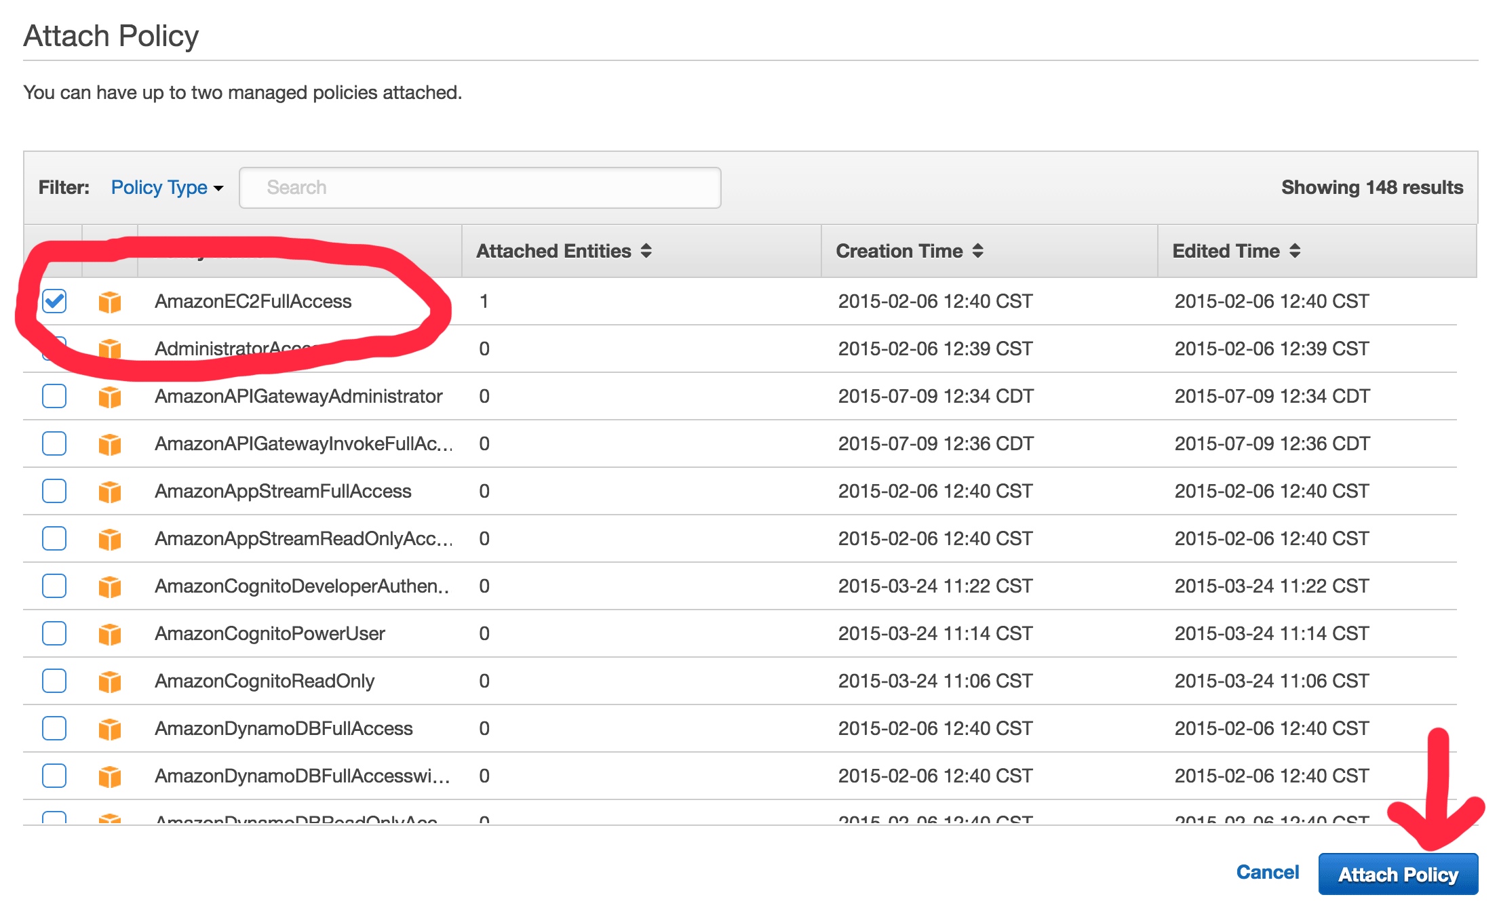Click the AmazonAppStreamFullAccess policy cube icon
1499x914 pixels.
[110, 492]
